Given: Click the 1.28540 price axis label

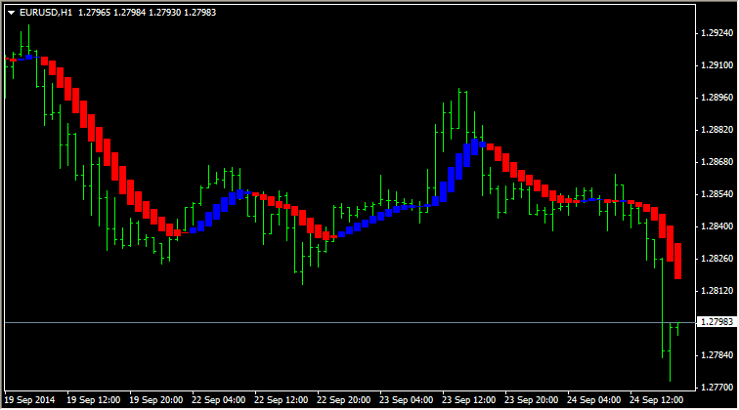Looking at the screenshot, I should click(717, 194).
